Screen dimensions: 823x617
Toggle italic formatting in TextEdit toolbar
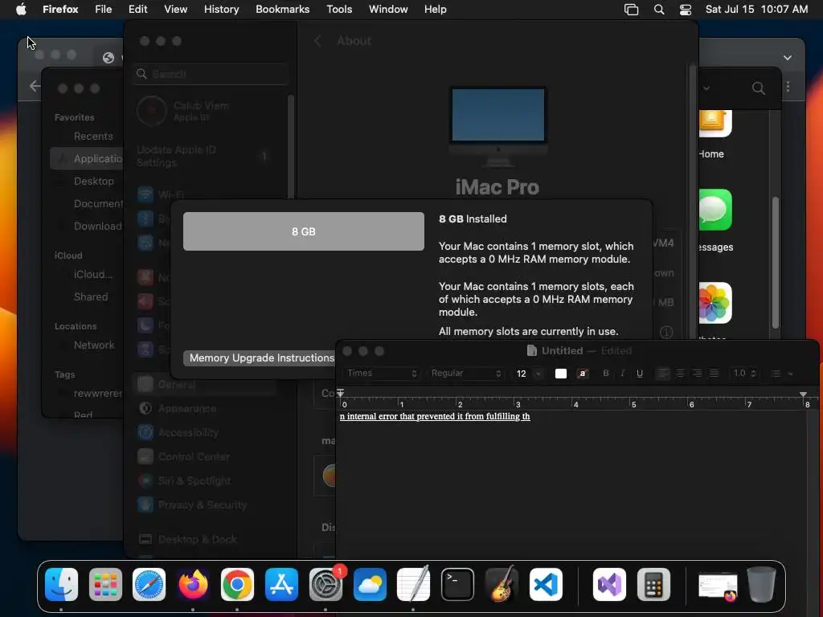pos(623,373)
